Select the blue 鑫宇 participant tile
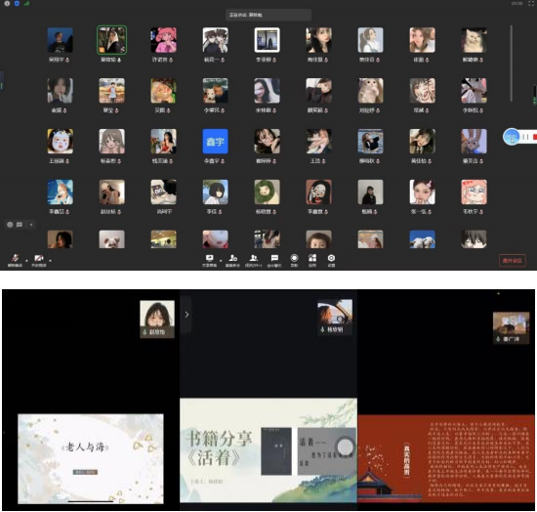Viewport: 537px width, 512px height. 215,142
